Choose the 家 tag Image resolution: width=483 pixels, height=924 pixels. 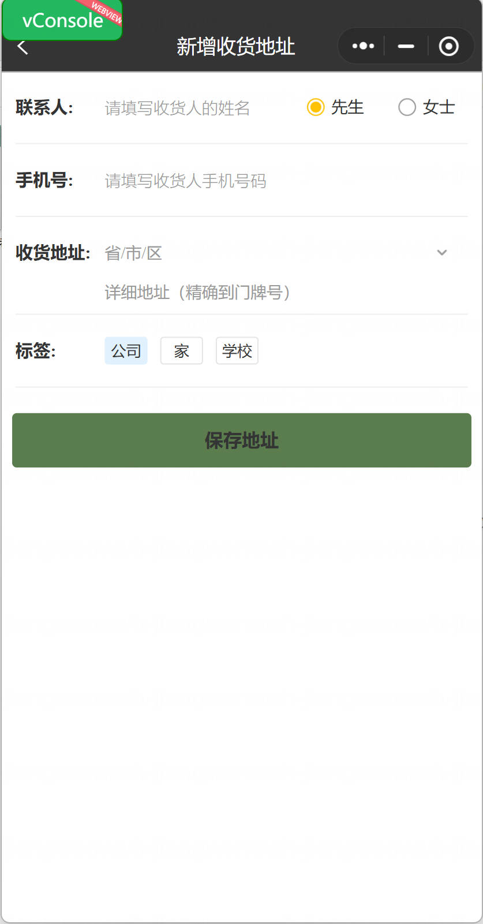tap(181, 351)
